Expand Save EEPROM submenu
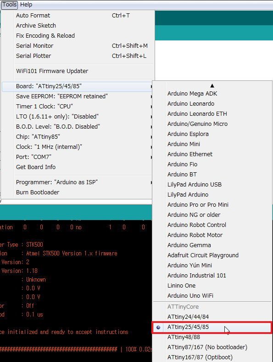The width and height of the screenshot is (273, 362). pyautogui.click(x=78, y=96)
